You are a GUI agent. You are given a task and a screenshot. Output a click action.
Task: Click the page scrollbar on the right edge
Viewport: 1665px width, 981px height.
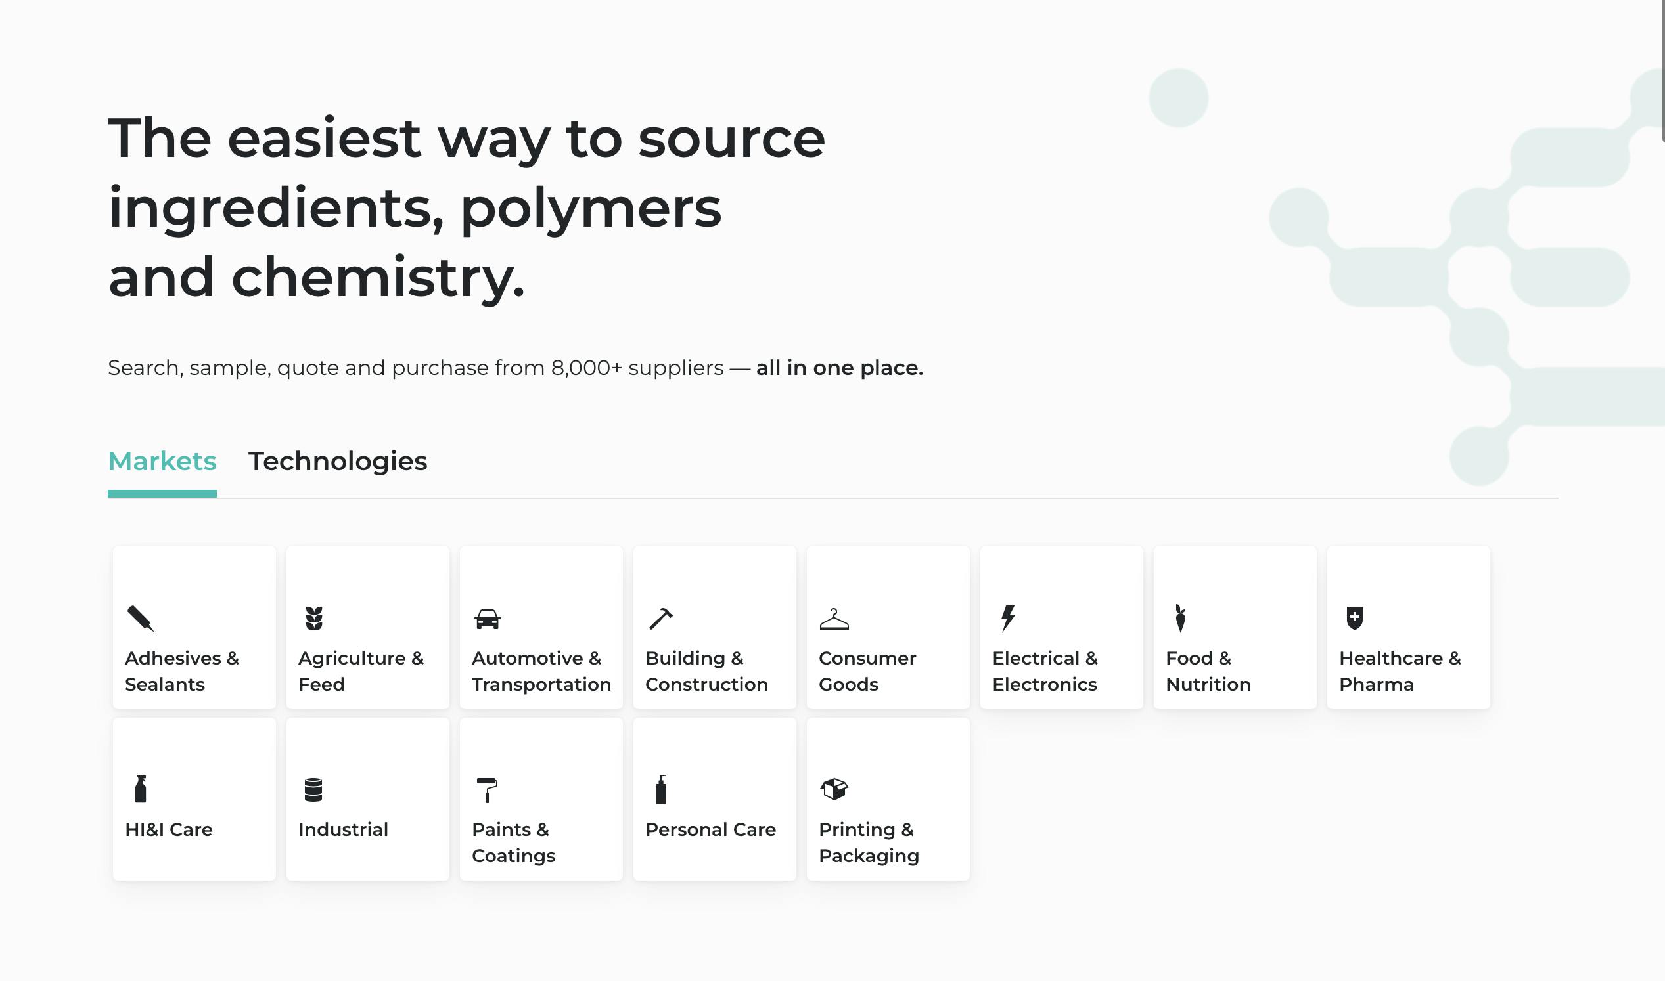coord(1660,73)
